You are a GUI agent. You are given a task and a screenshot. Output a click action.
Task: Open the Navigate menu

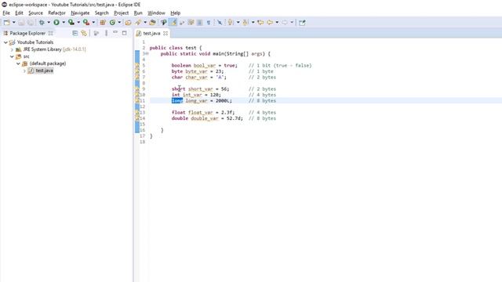[80, 13]
